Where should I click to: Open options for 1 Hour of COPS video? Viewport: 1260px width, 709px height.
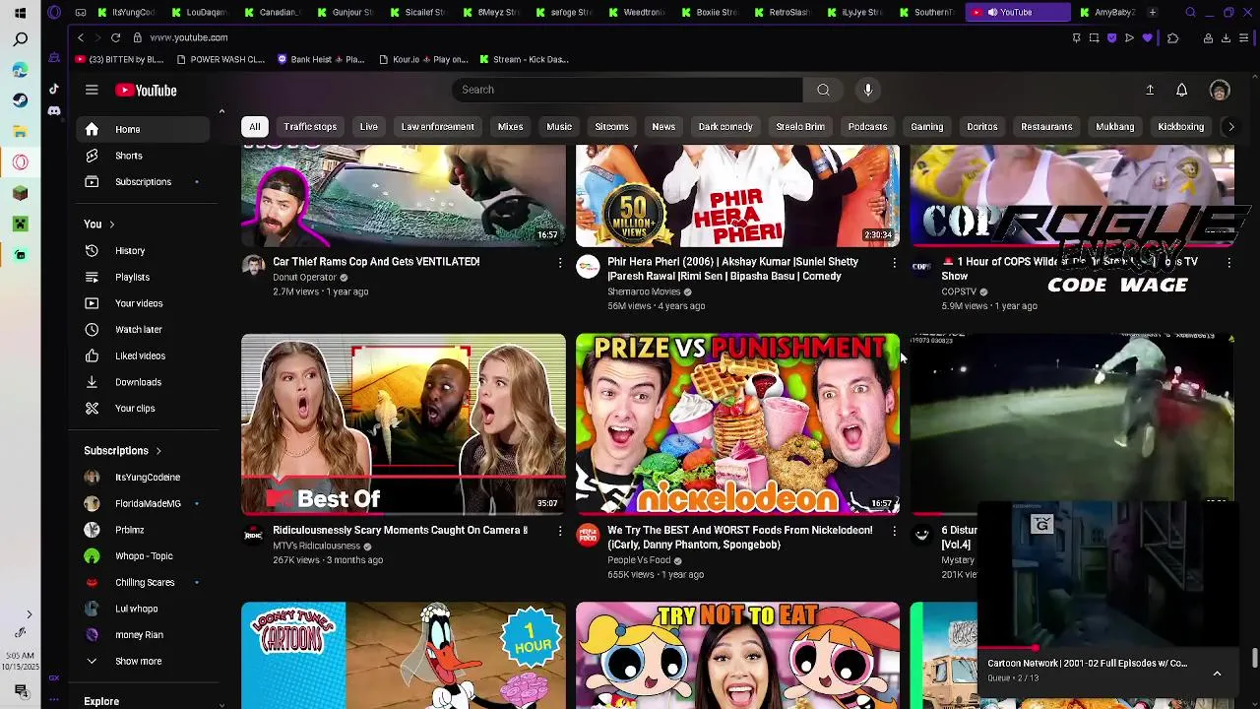click(x=1228, y=263)
